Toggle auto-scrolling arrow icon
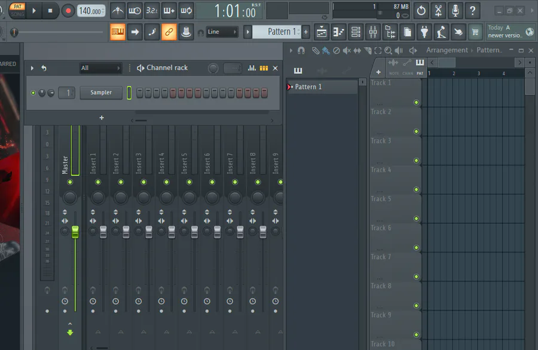 tap(135, 32)
